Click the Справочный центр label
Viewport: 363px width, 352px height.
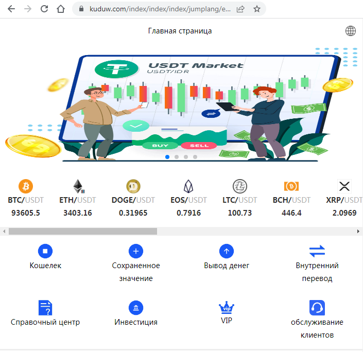tap(45, 322)
